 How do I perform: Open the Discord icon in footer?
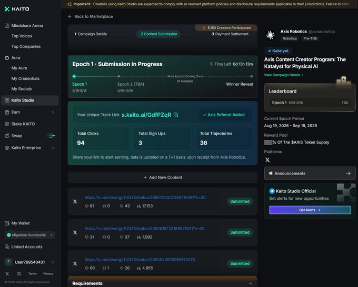tap(19, 274)
